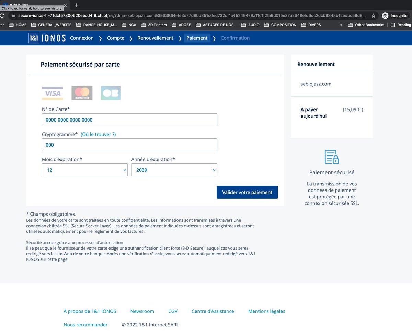The width and height of the screenshot is (412, 335).
Task: Open the Newsroom footer link
Action: 142,311
